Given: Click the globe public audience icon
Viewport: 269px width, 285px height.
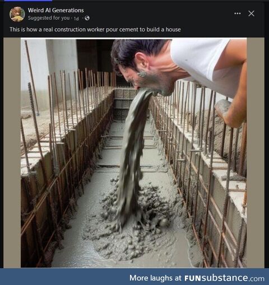Looking at the screenshot, I should coord(87,18).
